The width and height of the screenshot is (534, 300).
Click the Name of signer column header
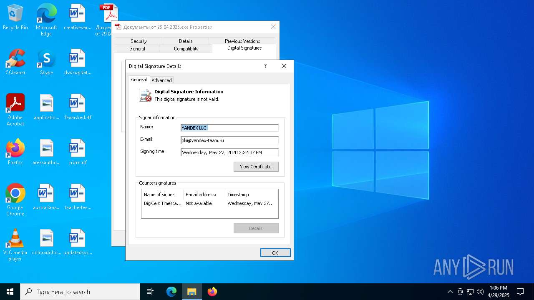[x=162, y=195]
